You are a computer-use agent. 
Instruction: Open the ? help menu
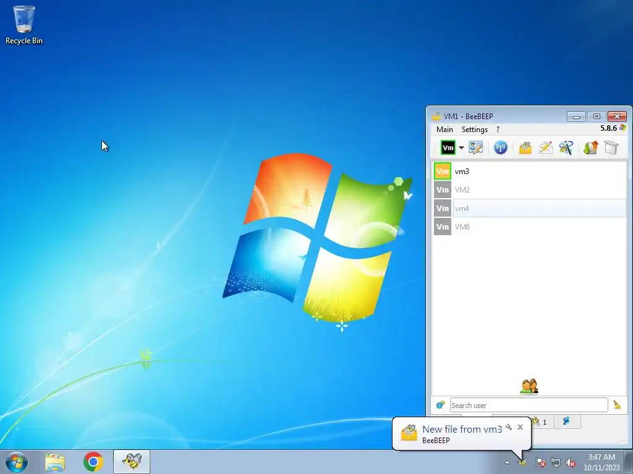498,130
